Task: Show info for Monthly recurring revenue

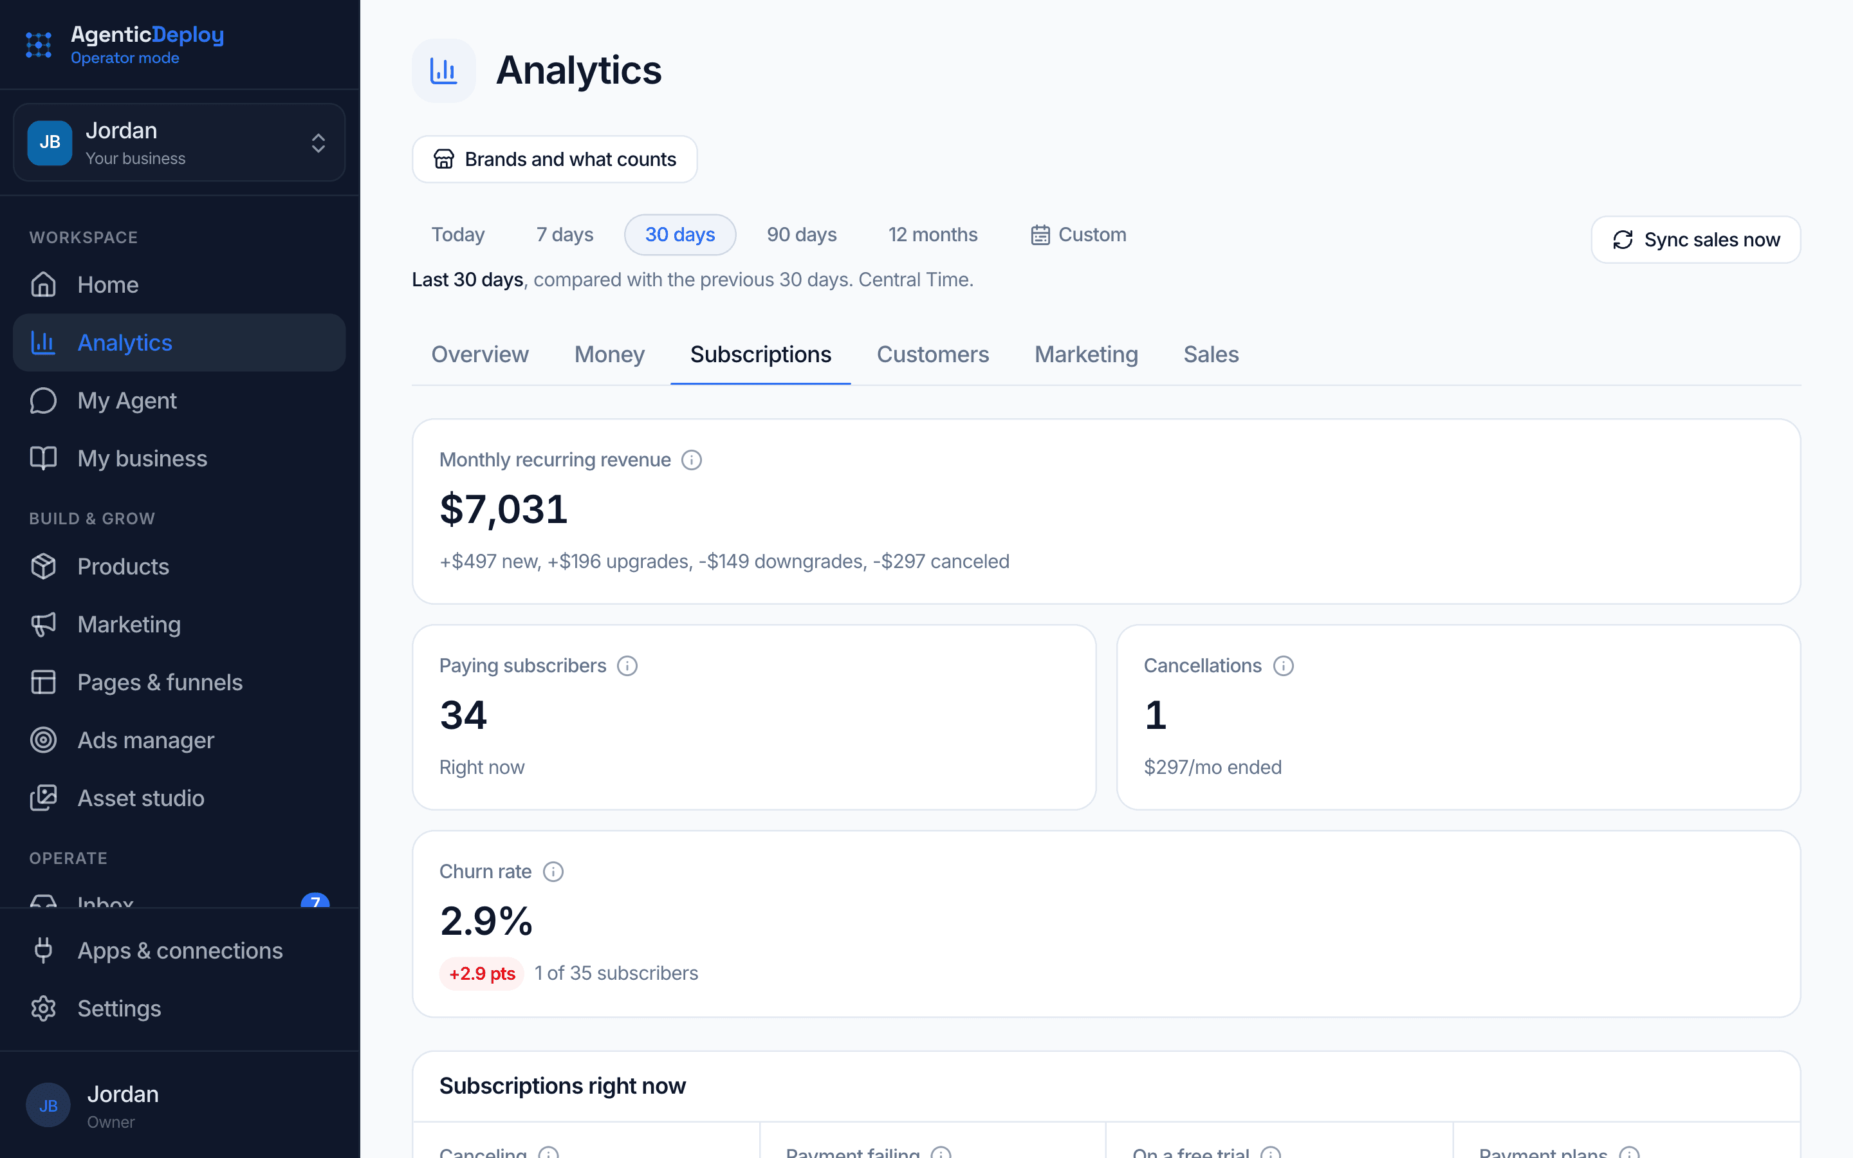Action: pyautogui.click(x=692, y=460)
